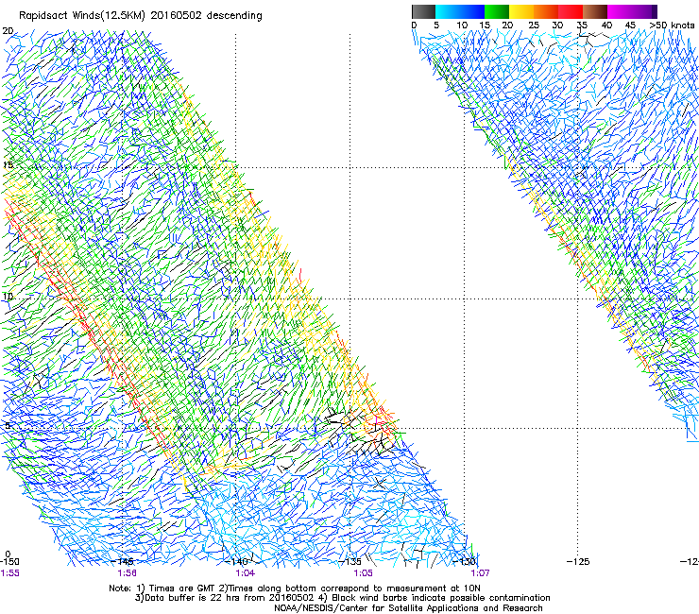The width and height of the screenshot is (699, 614).
Task: Click the 'Times are GMT' note line
Action: click(x=295, y=588)
